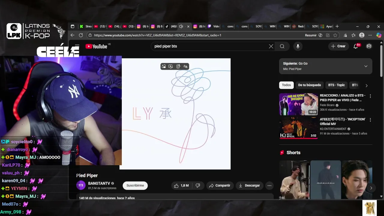The width and height of the screenshot is (384, 216).
Task: Open browser profile avatar
Action: coord(362,35)
